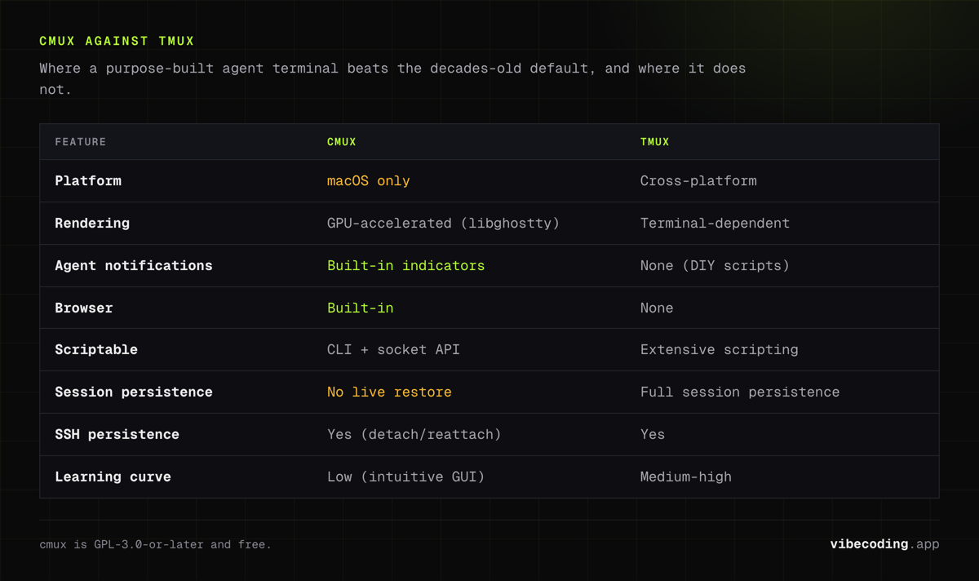The width and height of the screenshot is (979, 581).
Task: Click the 'None' cell in Browser row
Action: tap(657, 308)
